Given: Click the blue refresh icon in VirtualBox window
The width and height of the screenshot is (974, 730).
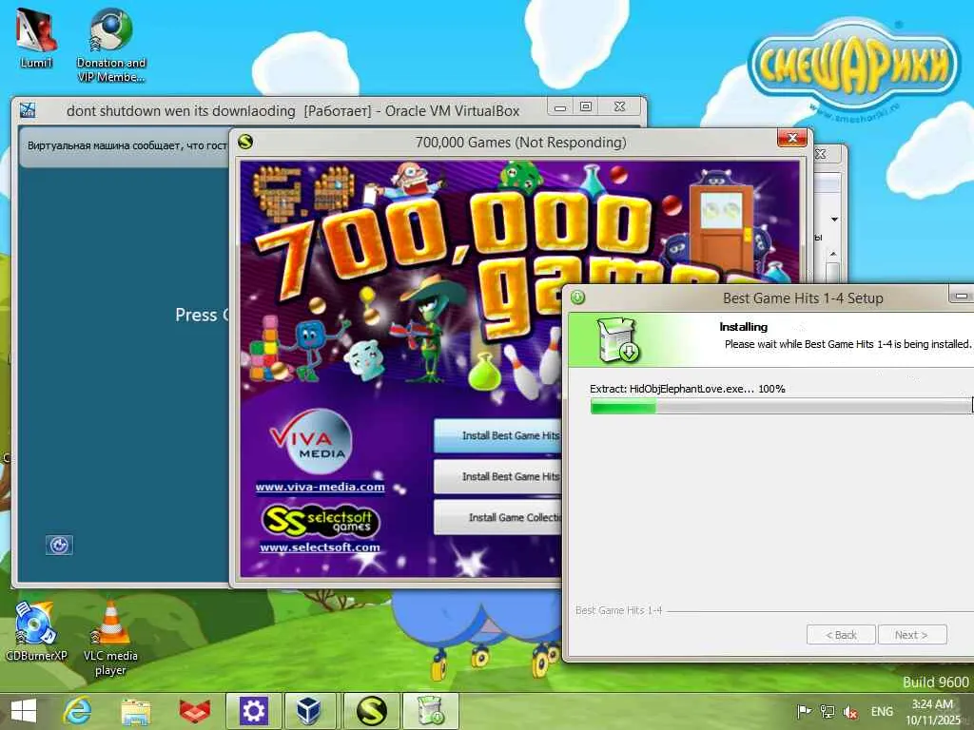Looking at the screenshot, I should pyautogui.click(x=59, y=545).
